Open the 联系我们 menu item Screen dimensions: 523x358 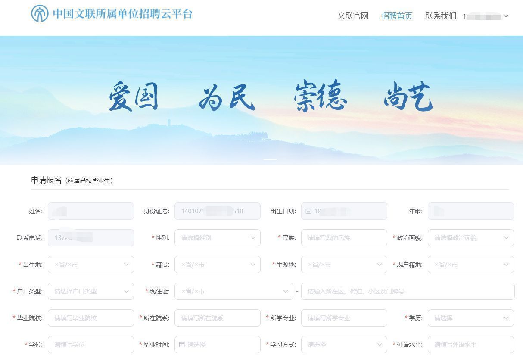440,16
